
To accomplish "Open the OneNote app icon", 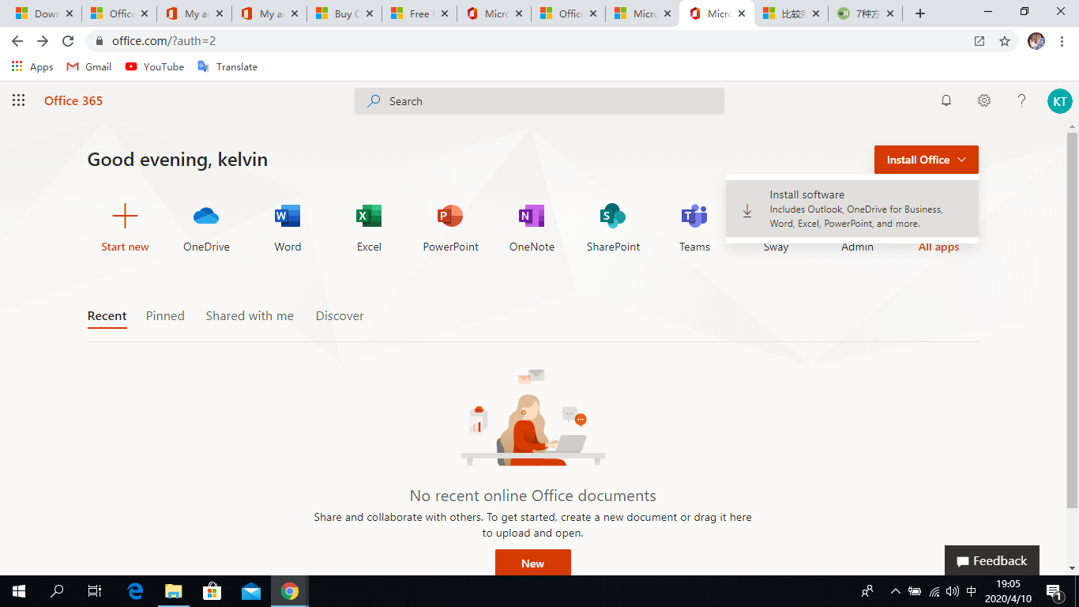I will tap(532, 216).
